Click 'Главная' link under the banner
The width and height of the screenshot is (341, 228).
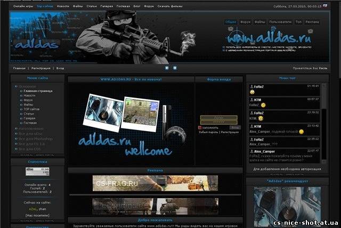(x=19, y=68)
